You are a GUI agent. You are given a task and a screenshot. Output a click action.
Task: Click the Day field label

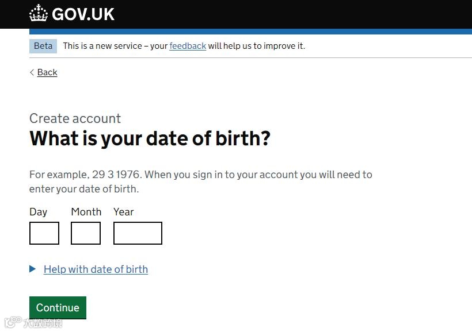point(38,212)
